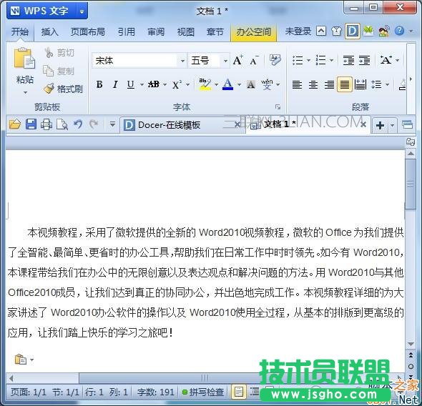The image size is (422, 406).
Task: Select the Format Painter (格式刷) brush
Action: tap(49, 89)
